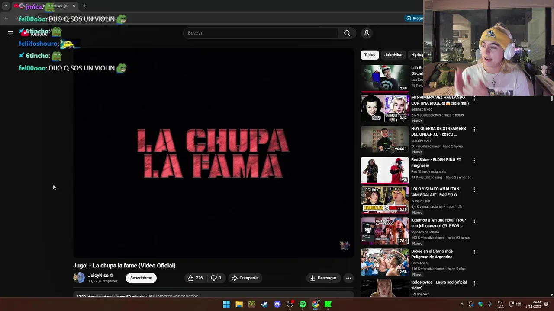The image size is (554, 311).
Task: Click the video player showing LA CHUPA LA FAMA
Action: [213, 153]
